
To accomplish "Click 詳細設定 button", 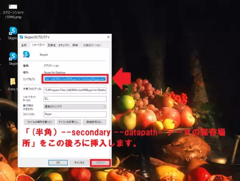I will [94, 122].
